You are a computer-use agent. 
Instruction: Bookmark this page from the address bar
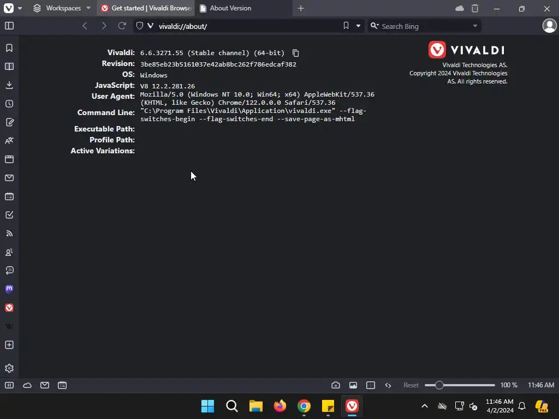pos(346,26)
